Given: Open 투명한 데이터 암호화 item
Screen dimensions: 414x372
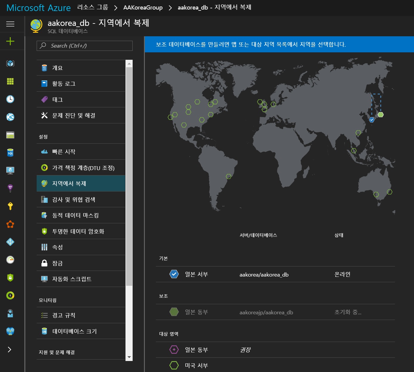Looking at the screenshot, I should tap(81, 231).
